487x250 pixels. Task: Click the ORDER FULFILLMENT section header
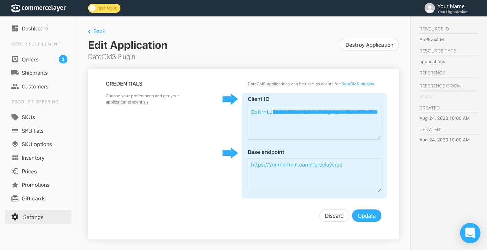pos(36,44)
